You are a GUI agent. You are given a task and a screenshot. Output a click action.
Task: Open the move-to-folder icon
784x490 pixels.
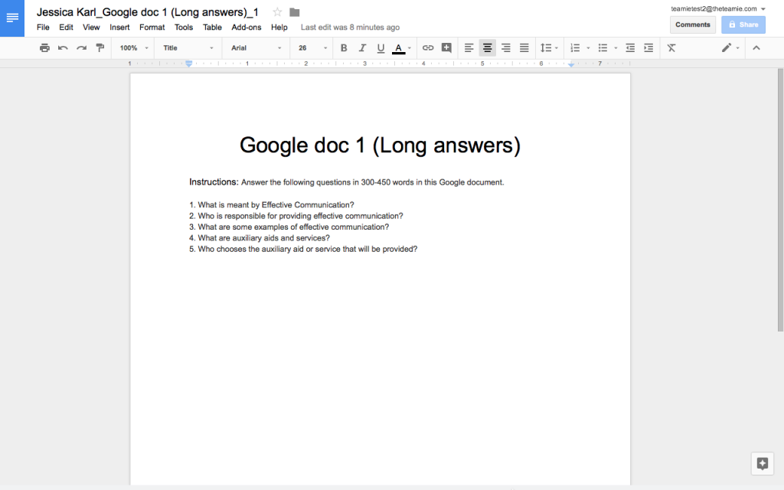click(295, 12)
